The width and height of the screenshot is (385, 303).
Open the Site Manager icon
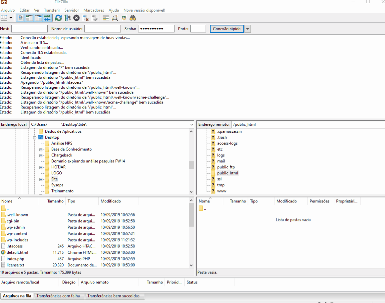pos(4,18)
